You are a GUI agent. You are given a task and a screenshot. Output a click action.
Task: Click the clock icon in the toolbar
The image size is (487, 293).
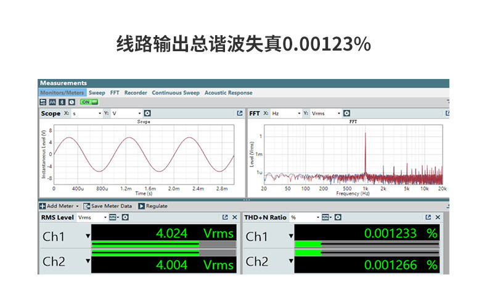[x=72, y=102]
